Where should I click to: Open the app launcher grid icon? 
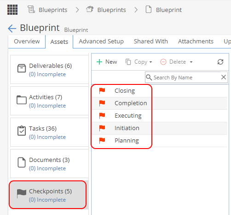pyautogui.click(x=12, y=10)
